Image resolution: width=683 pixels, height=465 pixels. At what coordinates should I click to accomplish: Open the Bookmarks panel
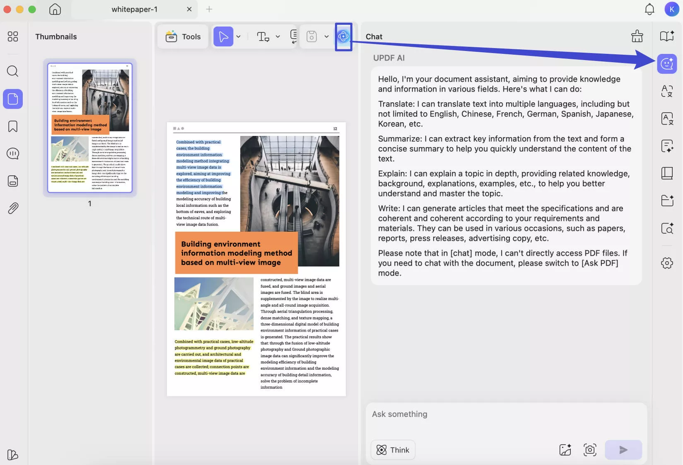click(x=12, y=126)
